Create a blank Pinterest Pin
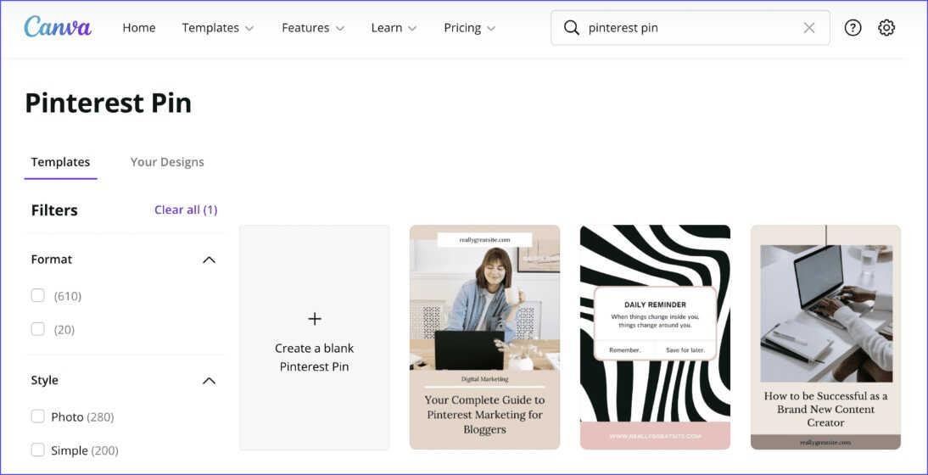The image size is (928, 475). [x=315, y=338]
